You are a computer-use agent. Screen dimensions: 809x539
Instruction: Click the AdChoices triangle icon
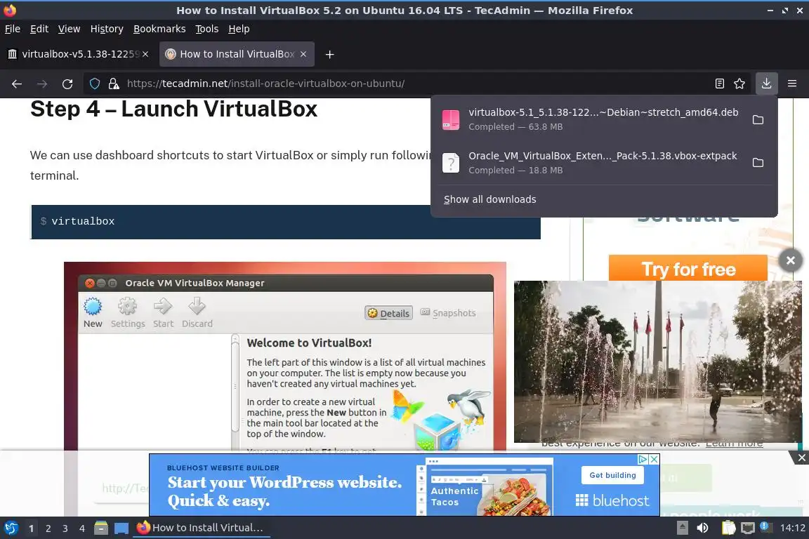pyautogui.click(x=643, y=459)
